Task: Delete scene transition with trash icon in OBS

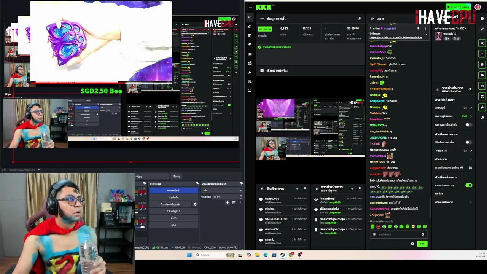Action: click(x=234, y=203)
